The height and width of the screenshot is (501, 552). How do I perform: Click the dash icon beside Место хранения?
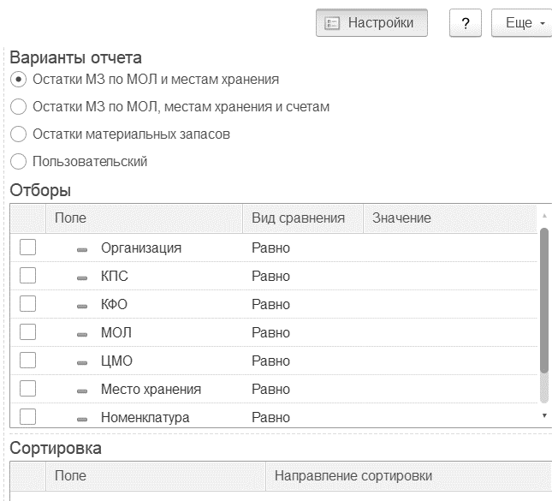(x=82, y=391)
